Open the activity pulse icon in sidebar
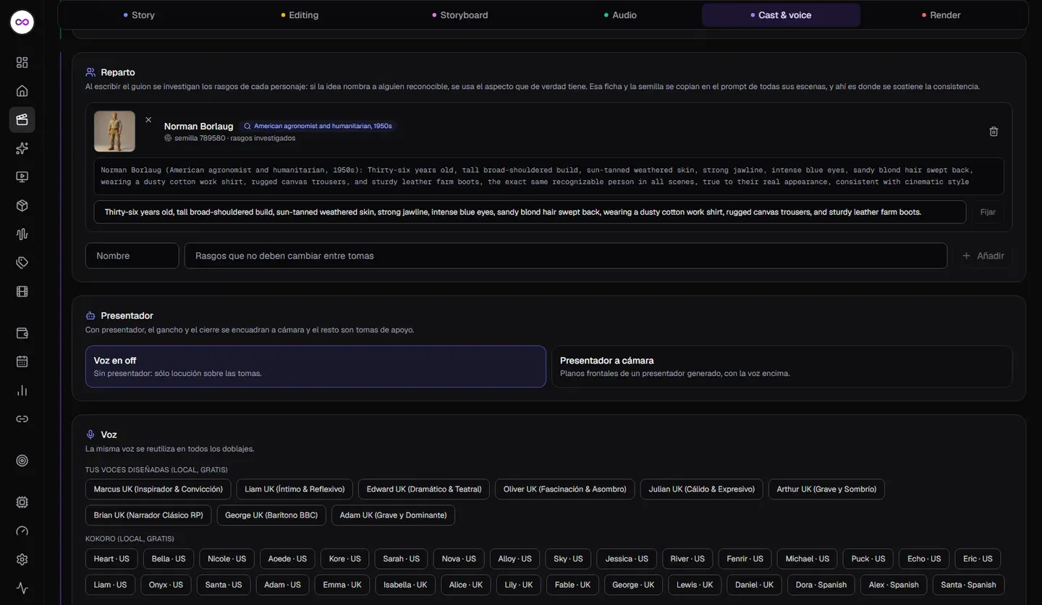 (x=22, y=588)
